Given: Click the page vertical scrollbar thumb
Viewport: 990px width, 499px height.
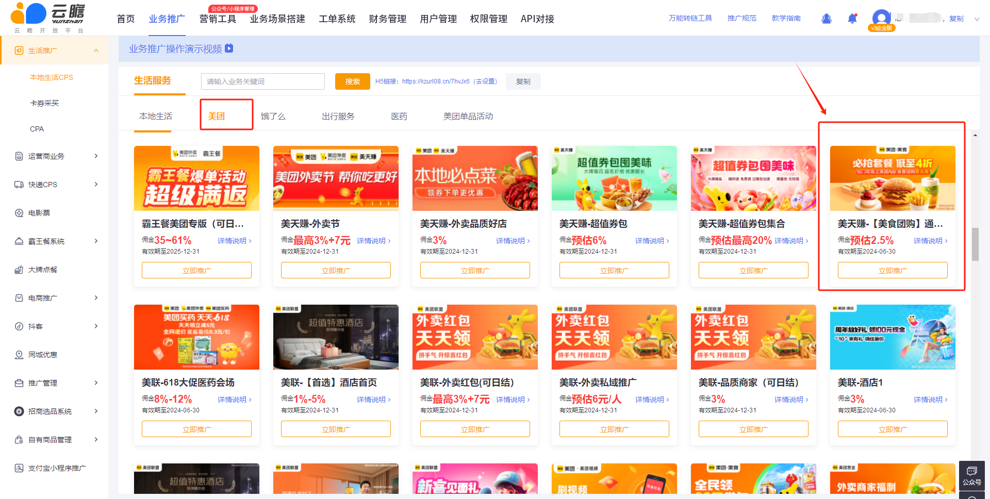Looking at the screenshot, I should click(975, 244).
